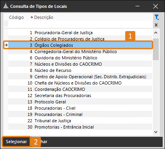The width and height of the screenshot is (165, 149).
Task: Minimize the Consulta de Tipos de Locais window
Action: coord(137,6)
